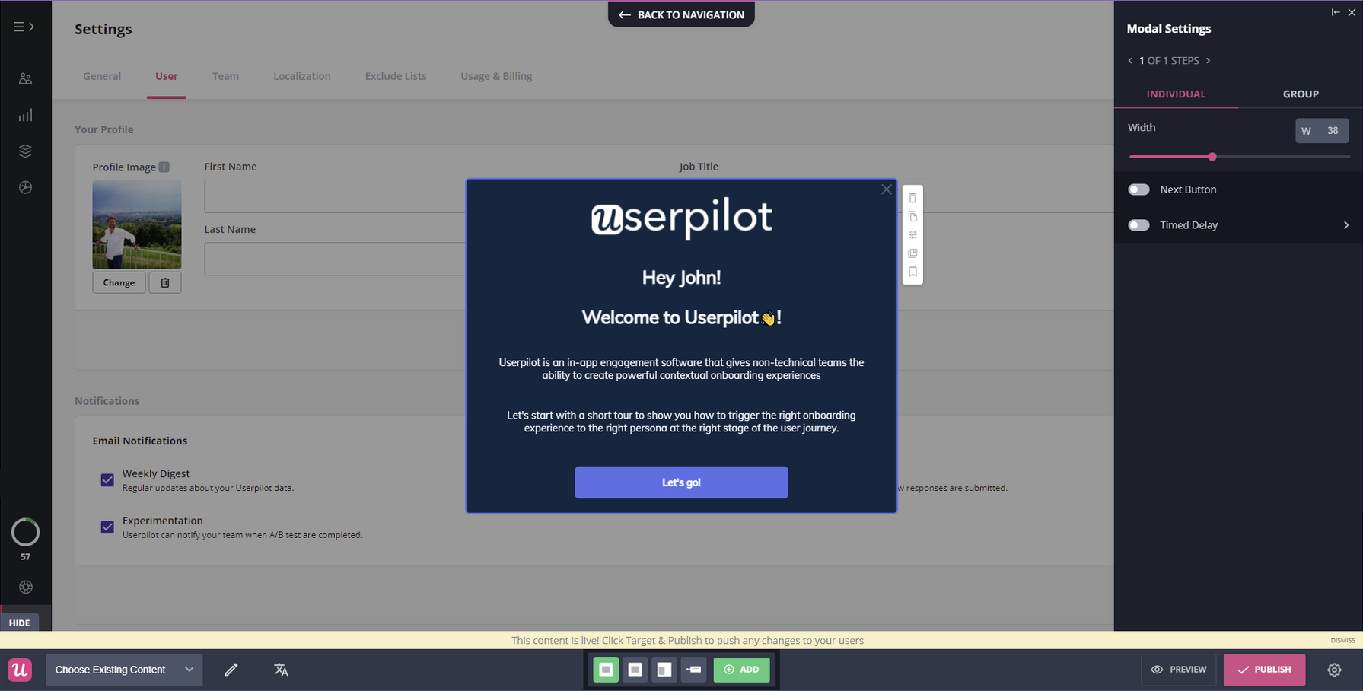This screenshot has height=691, width=1363.
Task: Select the modal layout type icon
Action: (606, 670)
